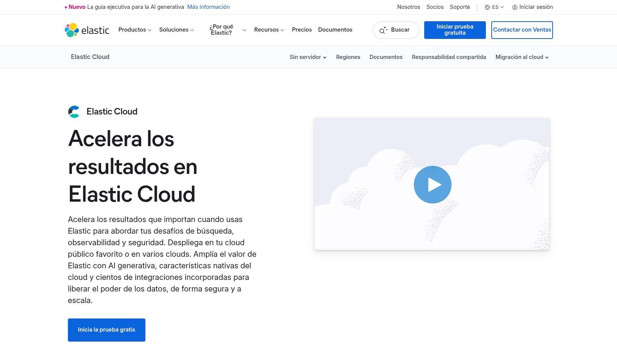Click the Elastic Cloud subnav title

(x=90, y=57)
